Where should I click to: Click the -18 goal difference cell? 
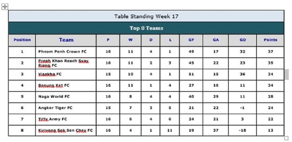pyautogui.click(x=243, y=130)
